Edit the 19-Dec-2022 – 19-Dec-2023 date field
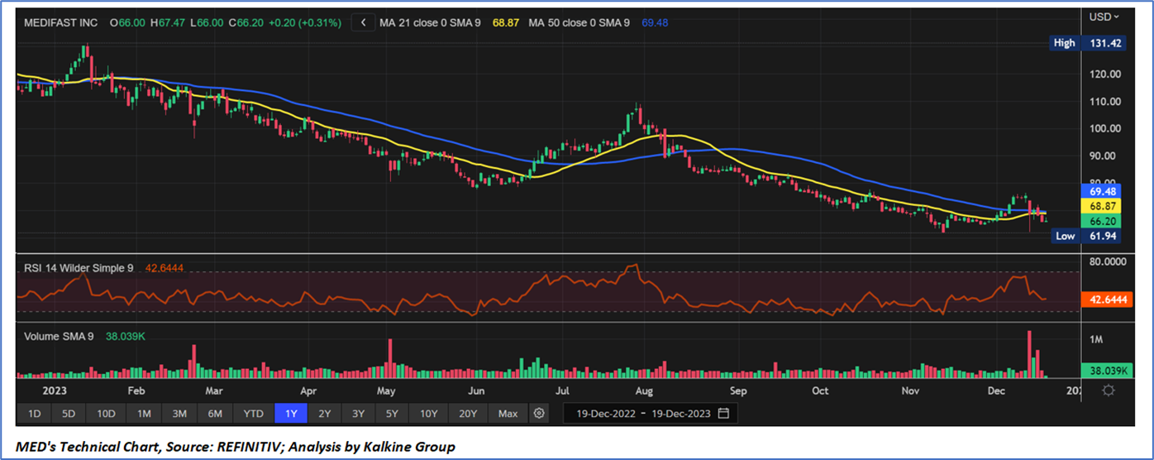This screenshot has width=1154, height=460. coord(651,413)
